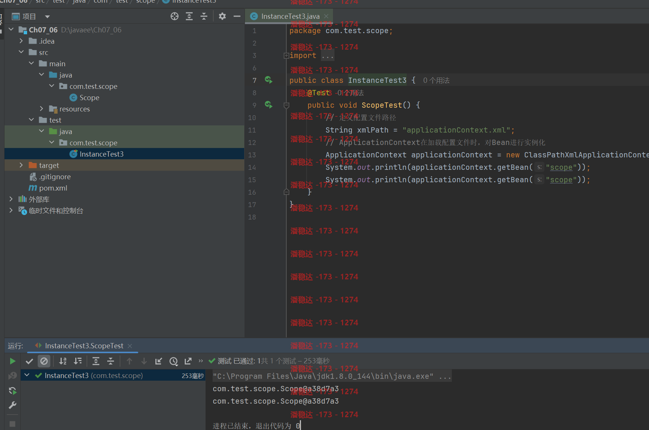Toggle show passed tests checkmark
The width and height of the screenshot is (649, 430).
pyautogui.click(x=29, y=361)
